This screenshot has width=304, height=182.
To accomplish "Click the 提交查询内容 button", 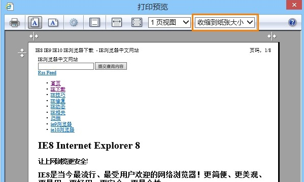I will [111, 66].
